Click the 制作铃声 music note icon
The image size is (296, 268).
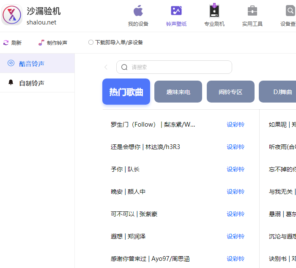coord(41,43)
